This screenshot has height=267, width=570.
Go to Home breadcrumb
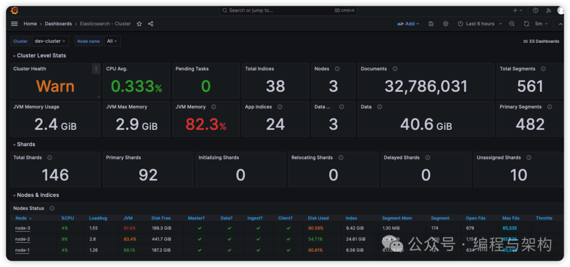pyautogui.click(x=30, y=24)
